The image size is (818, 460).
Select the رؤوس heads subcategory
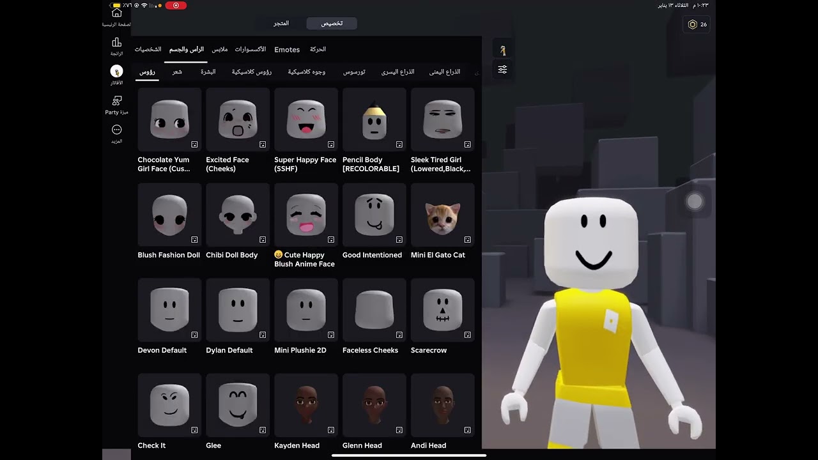click(x=148, y=72)
